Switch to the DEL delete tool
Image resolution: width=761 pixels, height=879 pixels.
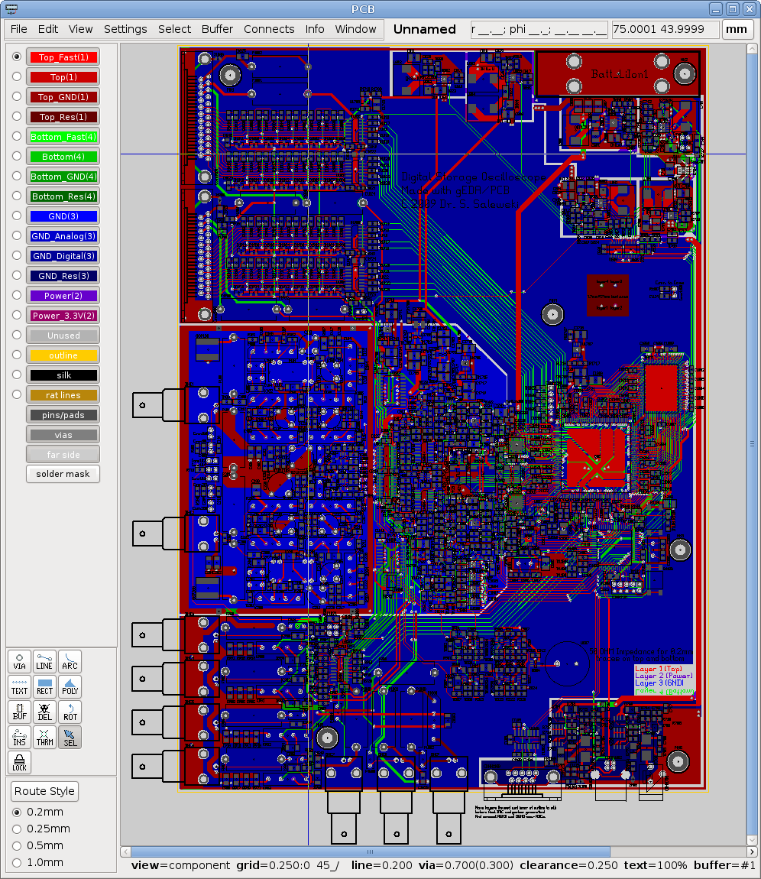pyautogui.click(x=44, y=712)
